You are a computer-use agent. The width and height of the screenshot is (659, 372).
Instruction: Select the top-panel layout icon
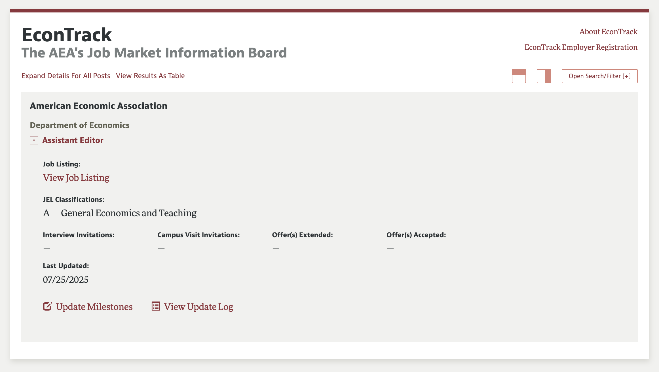click(519, 76)
